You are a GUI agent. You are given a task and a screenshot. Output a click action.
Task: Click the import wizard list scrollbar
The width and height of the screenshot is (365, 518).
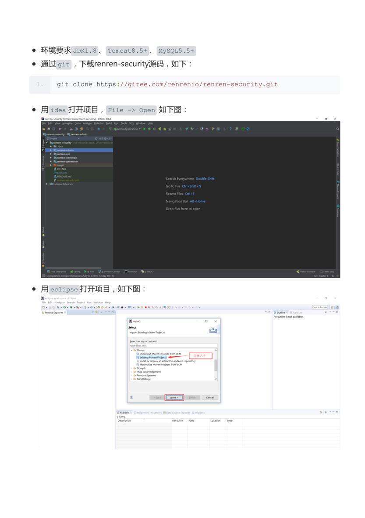216,365
